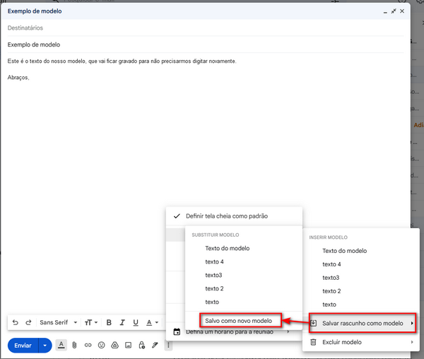
Task: Click the Excluir modelo trash icon
Action: point(313,342)
